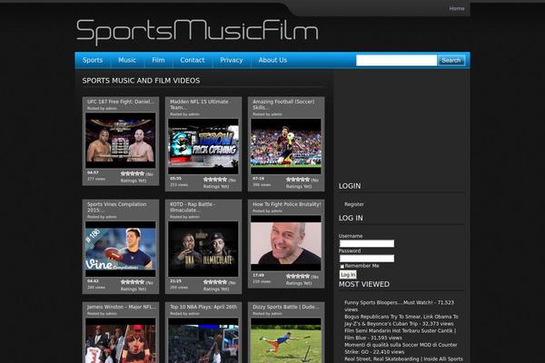Rate the Madden NFL 15 video with stars
Viewport: 545px width, 363px height.
point(215,180)
